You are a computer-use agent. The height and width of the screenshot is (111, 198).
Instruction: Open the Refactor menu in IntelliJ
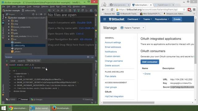[x=45, y=6]
